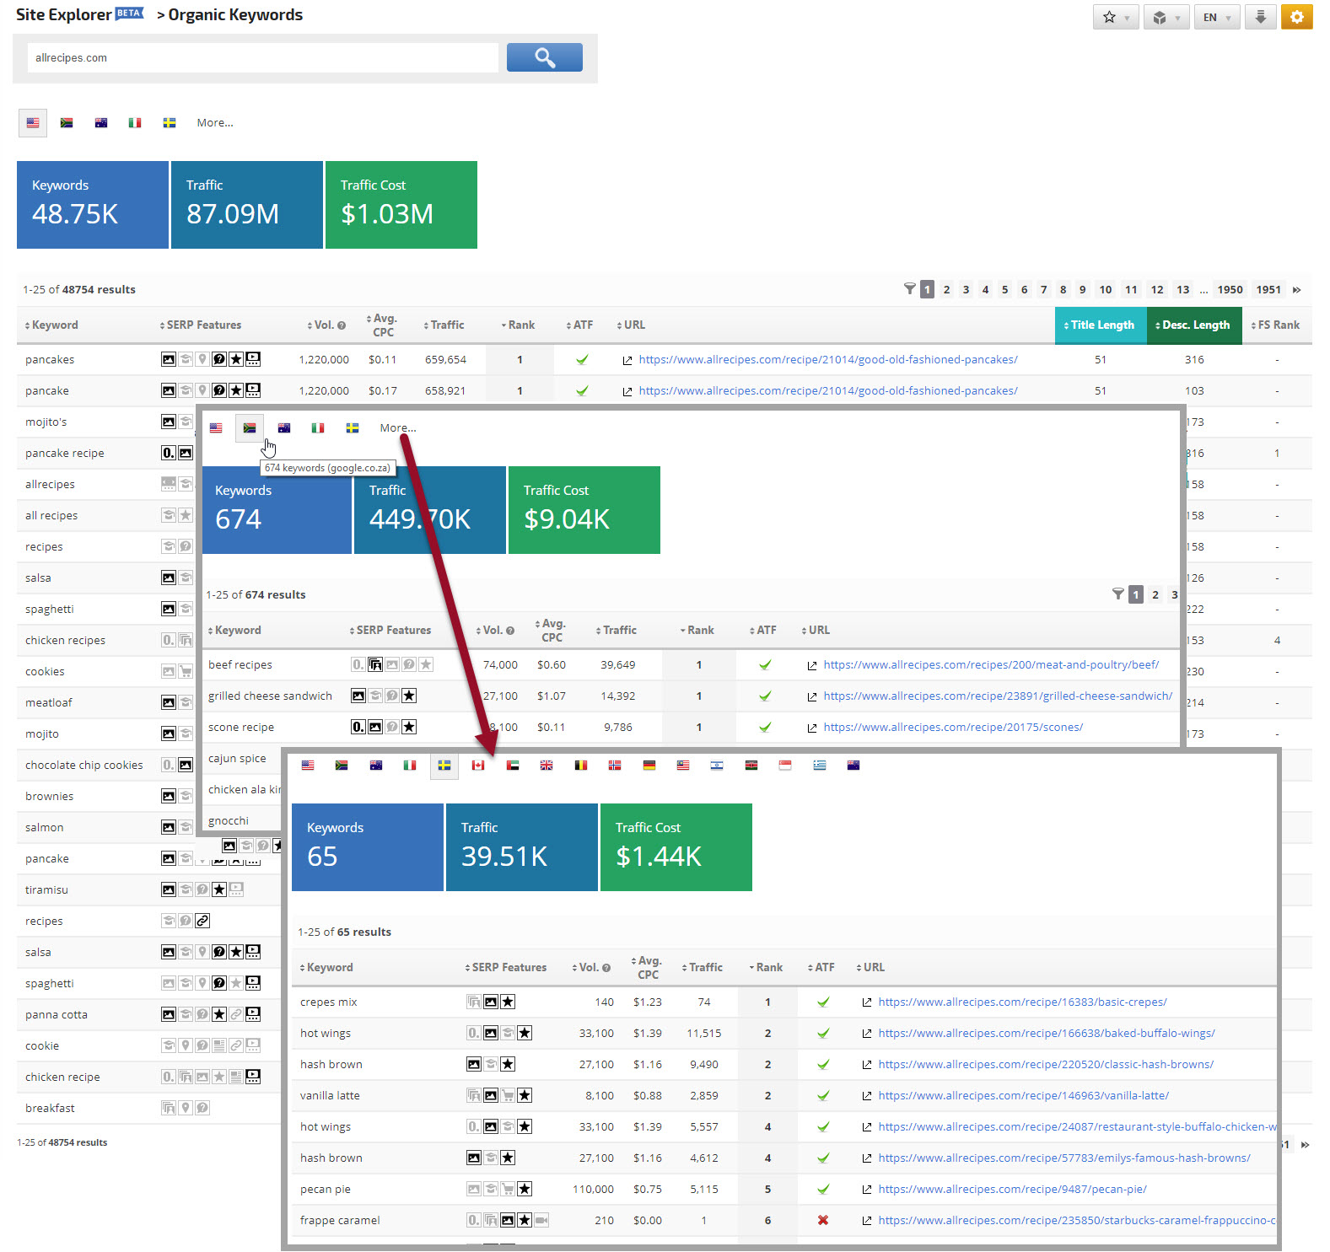This screenshot has height=1252, width=1330.
Task: Select the Germany flag database
Action: coord(649,766)
